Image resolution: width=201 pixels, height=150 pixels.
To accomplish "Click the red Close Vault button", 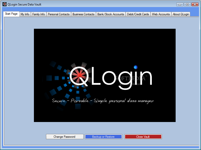I will (143, 136).
